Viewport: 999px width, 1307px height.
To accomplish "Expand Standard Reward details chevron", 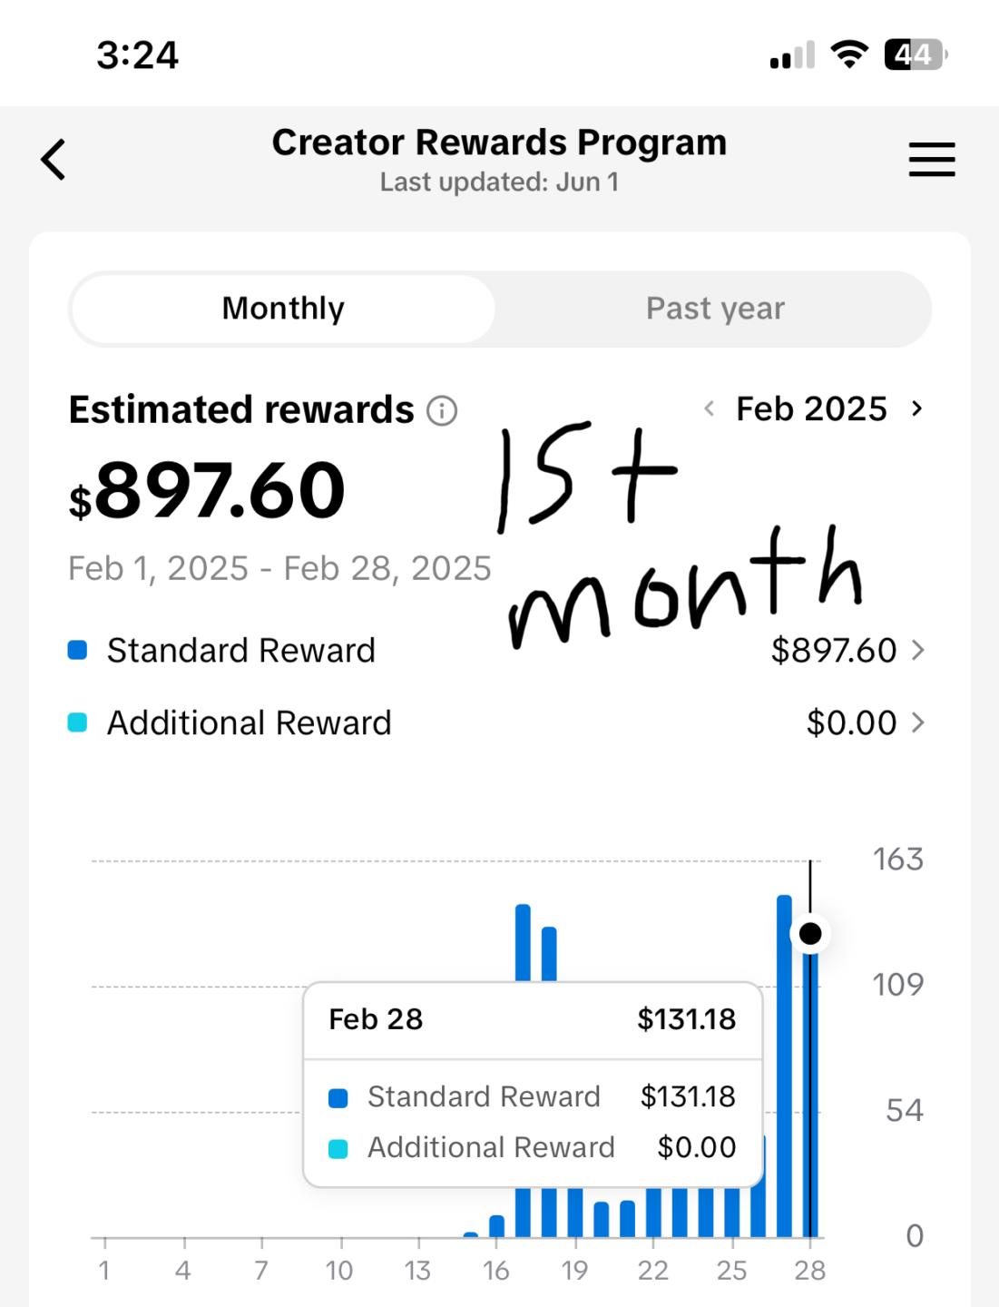I will (x=918, y=650).
